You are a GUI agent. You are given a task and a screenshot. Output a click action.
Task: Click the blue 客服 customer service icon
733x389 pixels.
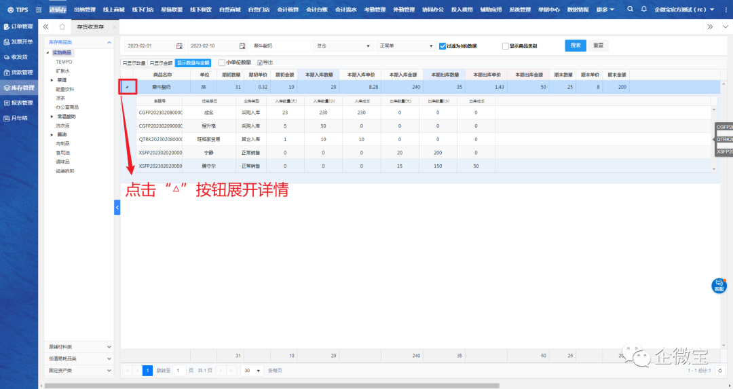[x=719, y=286]
